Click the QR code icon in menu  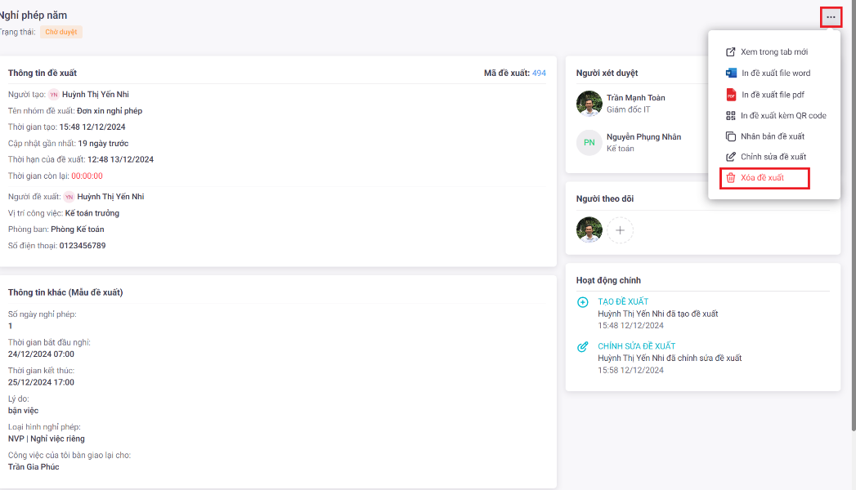tap(731, 116)
